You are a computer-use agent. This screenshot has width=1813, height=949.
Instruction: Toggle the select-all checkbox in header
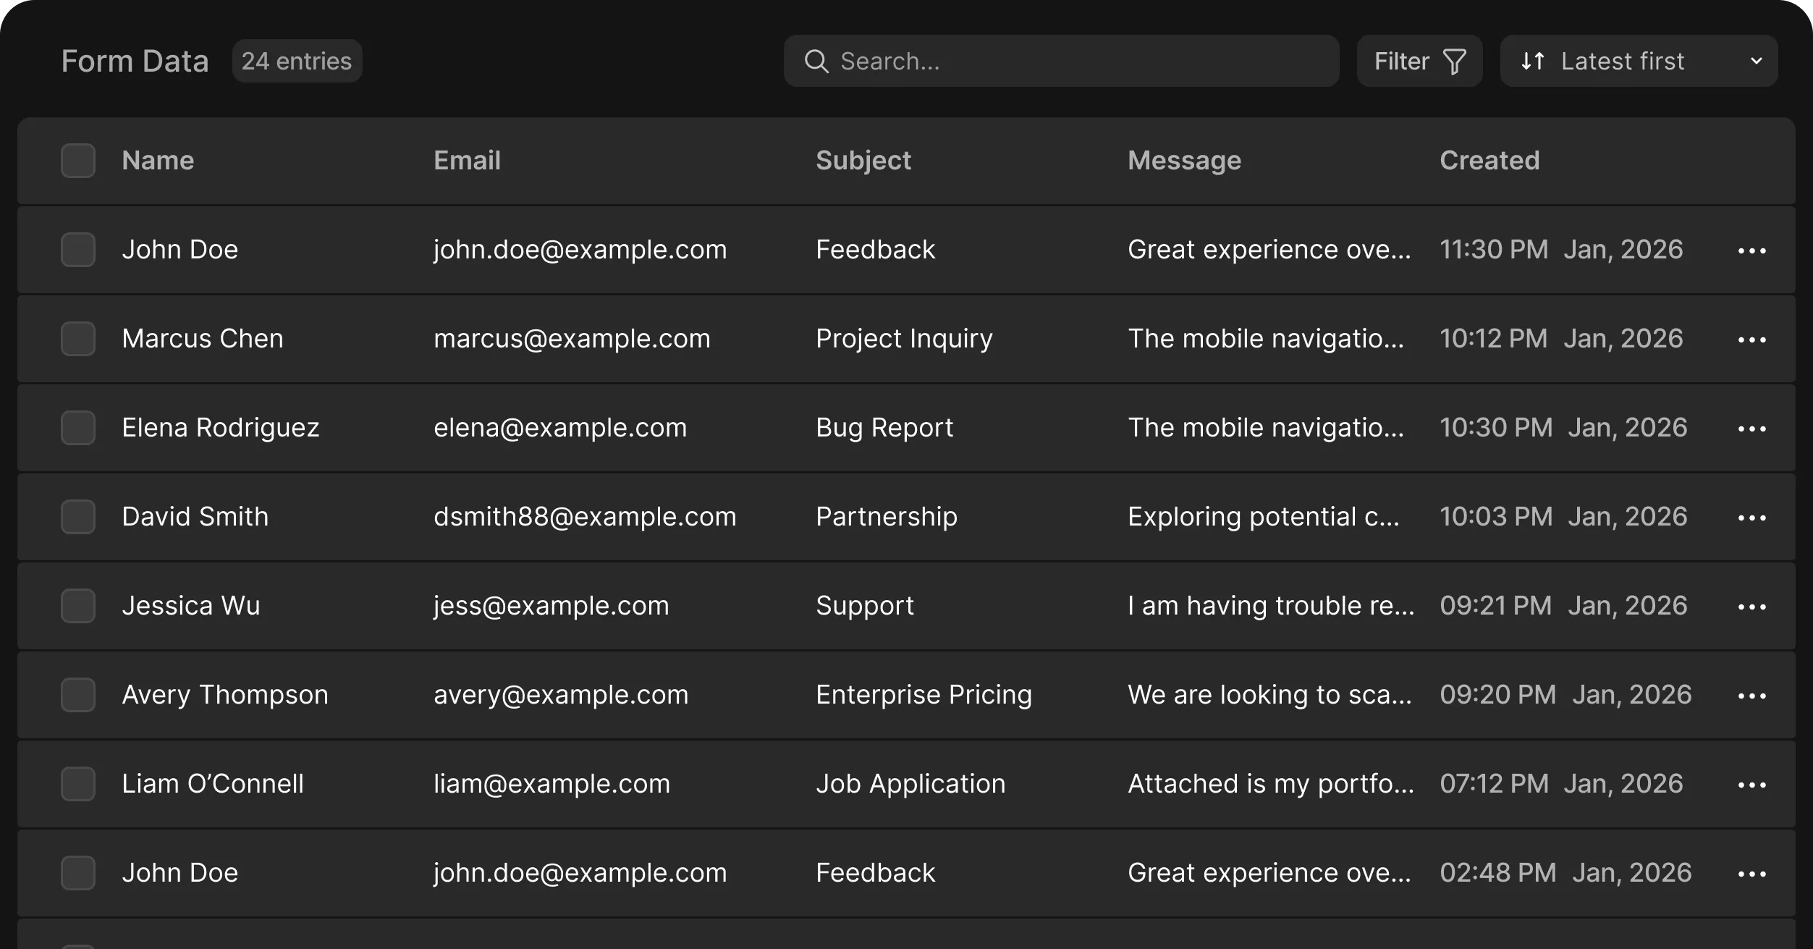pyautogui.click(x=78, y=161)
